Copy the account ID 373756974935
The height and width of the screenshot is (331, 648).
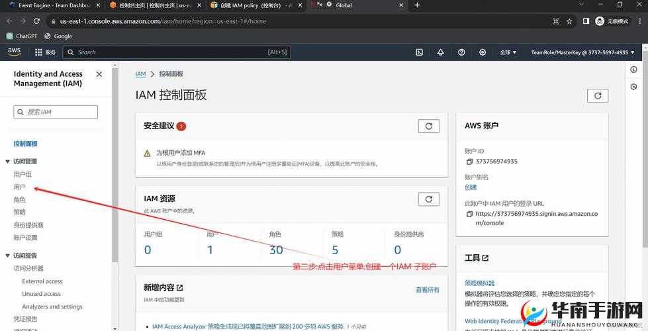tap(469, 162)
